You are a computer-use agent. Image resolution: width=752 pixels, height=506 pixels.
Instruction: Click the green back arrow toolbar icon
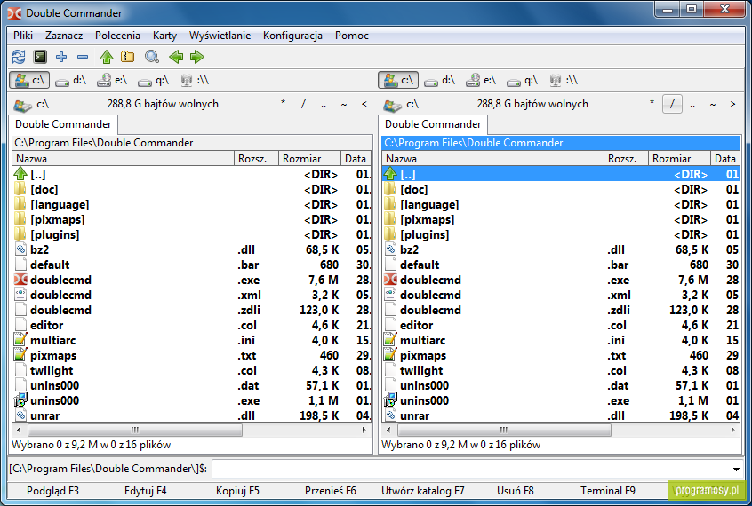tap(176, 57)
